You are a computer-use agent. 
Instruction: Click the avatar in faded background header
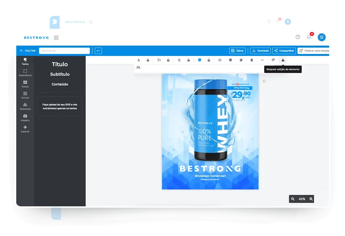[x=288, y=22]
